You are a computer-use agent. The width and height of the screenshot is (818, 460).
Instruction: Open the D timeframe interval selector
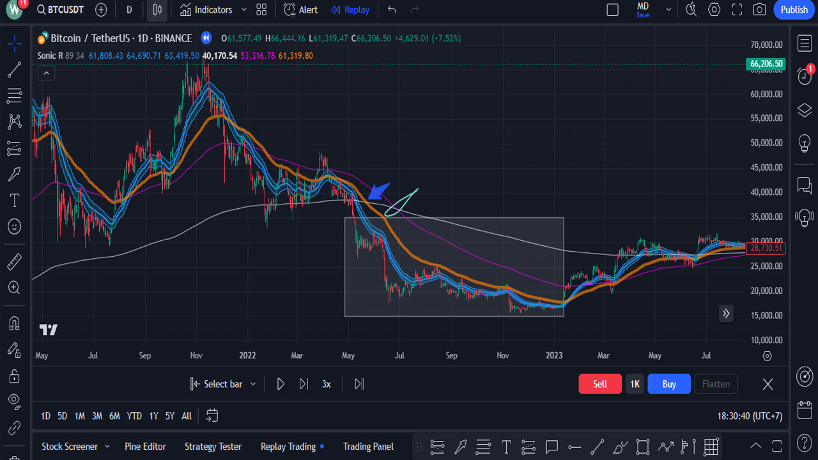tap(130, 10)
